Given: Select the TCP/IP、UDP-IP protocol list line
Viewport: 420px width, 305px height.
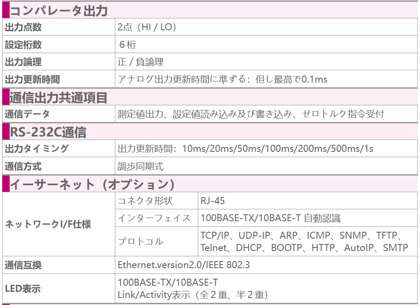Looking at the screenshot, I should (x=302, y=235).
